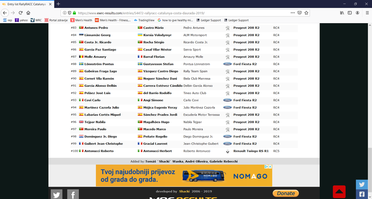Open the TradingView bookmark
The height and width of the screenshot is (199, 372).
(x=144, y=20)
